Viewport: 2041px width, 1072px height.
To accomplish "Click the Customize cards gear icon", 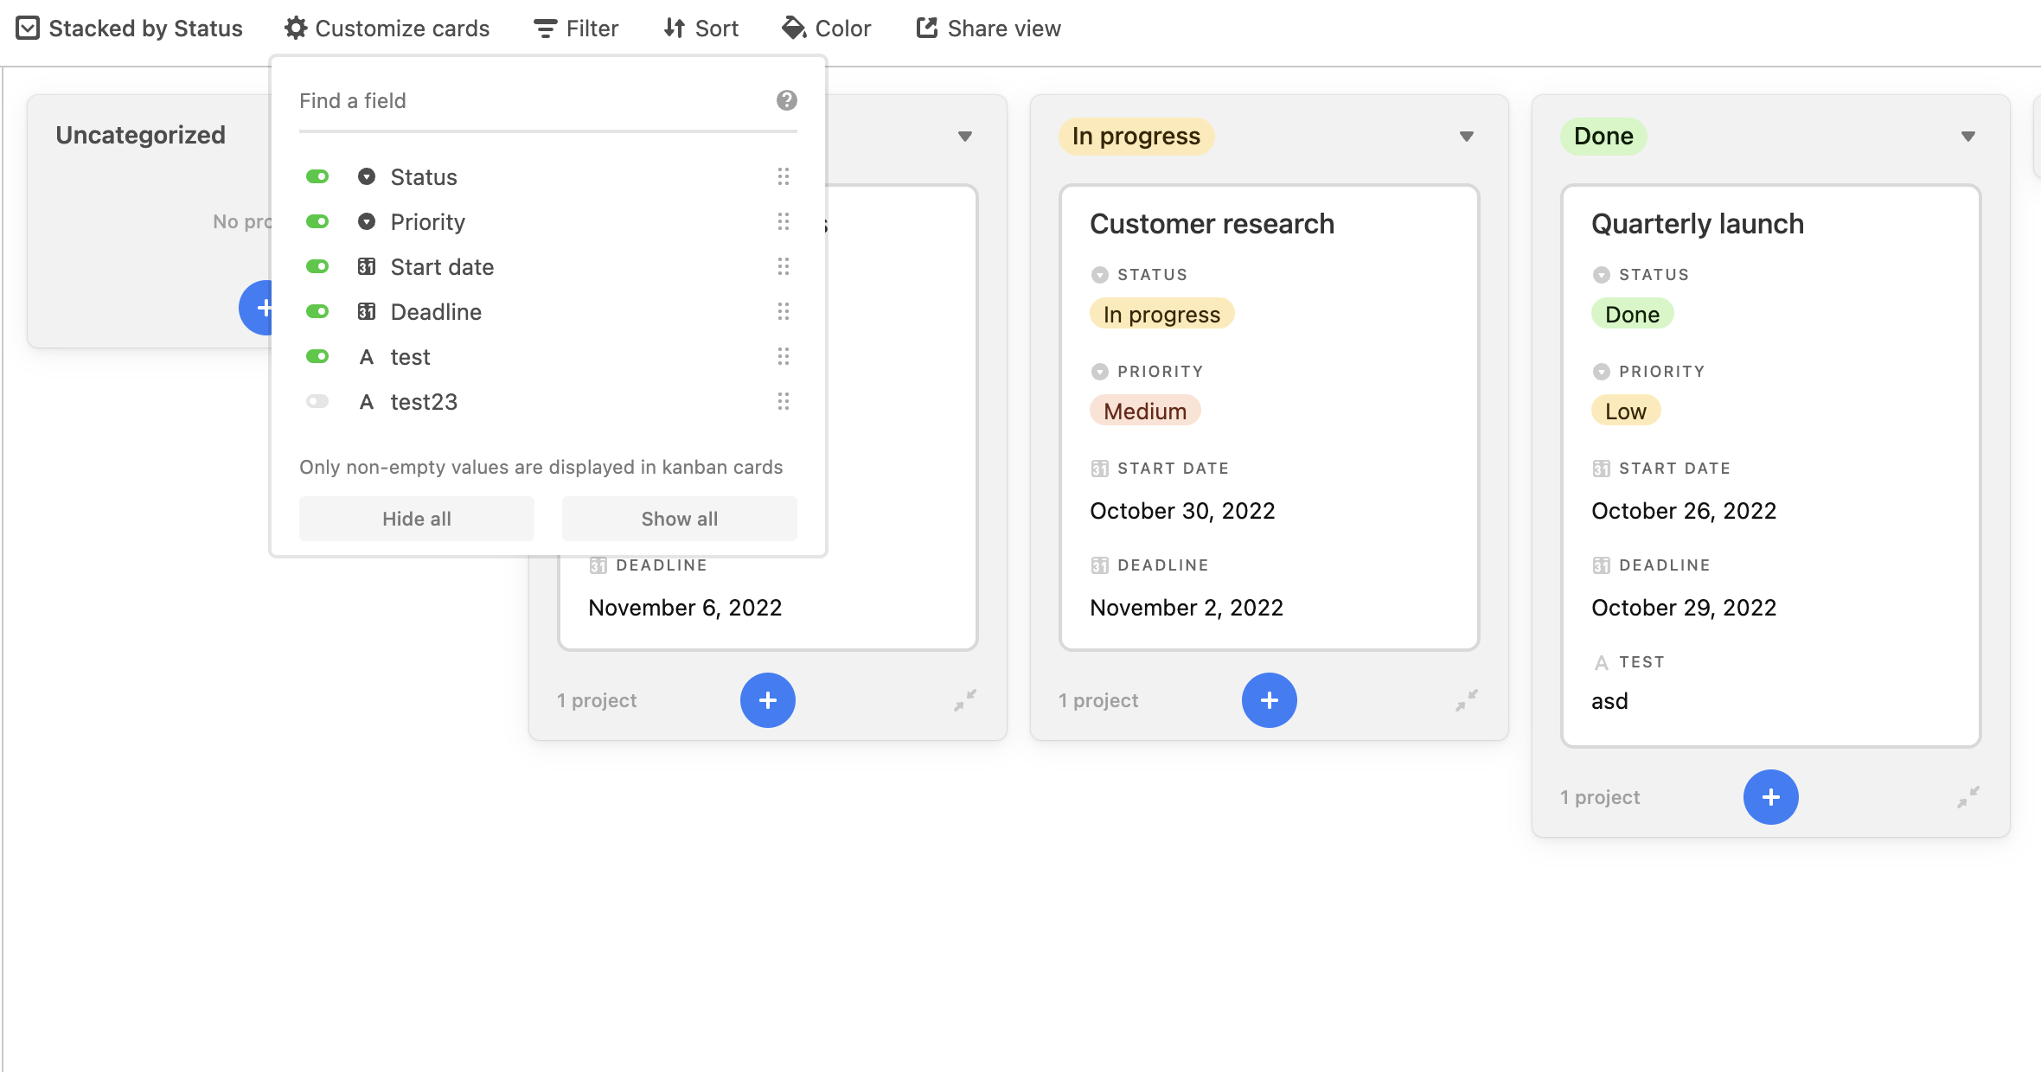I will coord(294,28).
